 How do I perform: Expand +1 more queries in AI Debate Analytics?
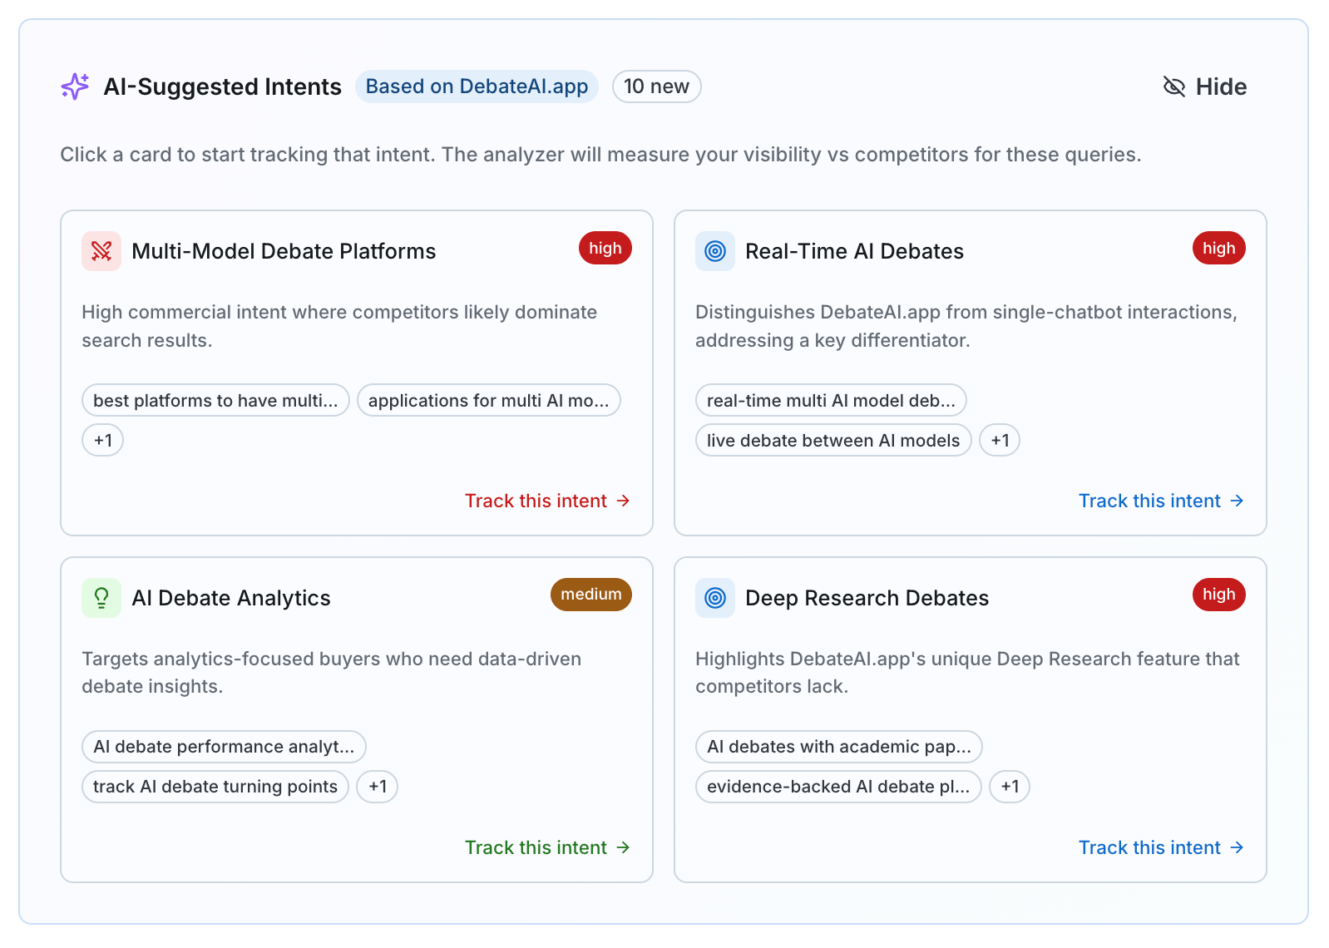[378, 787]
